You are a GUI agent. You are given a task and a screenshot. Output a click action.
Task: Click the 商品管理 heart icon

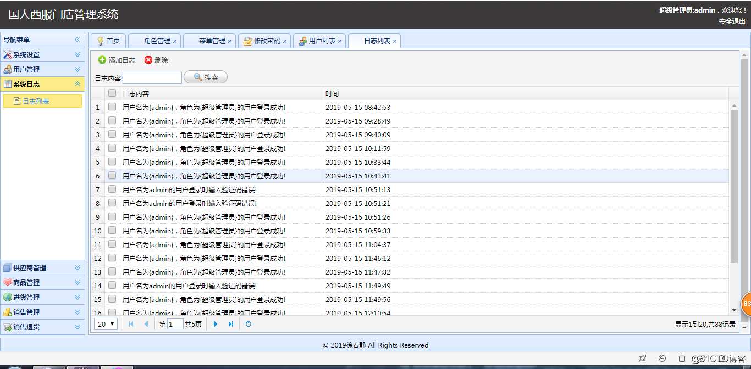click(x=8, y=283)
